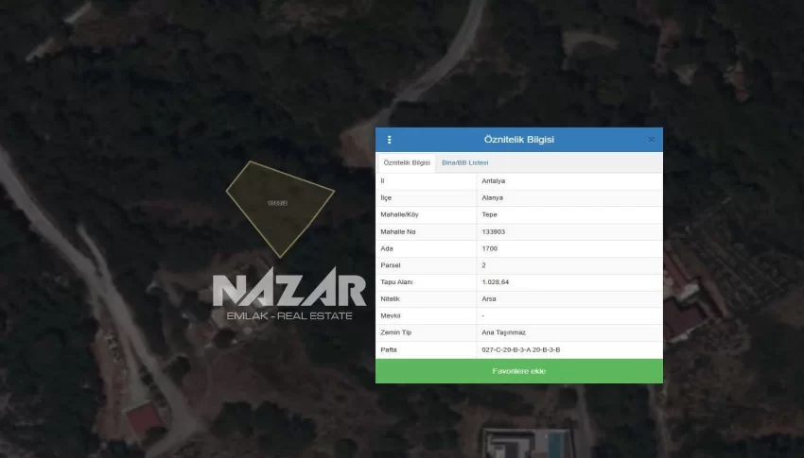The image size is (804, 458).
Task: Click the Favorilere ekle button
Action: click(x=518, y=371)
